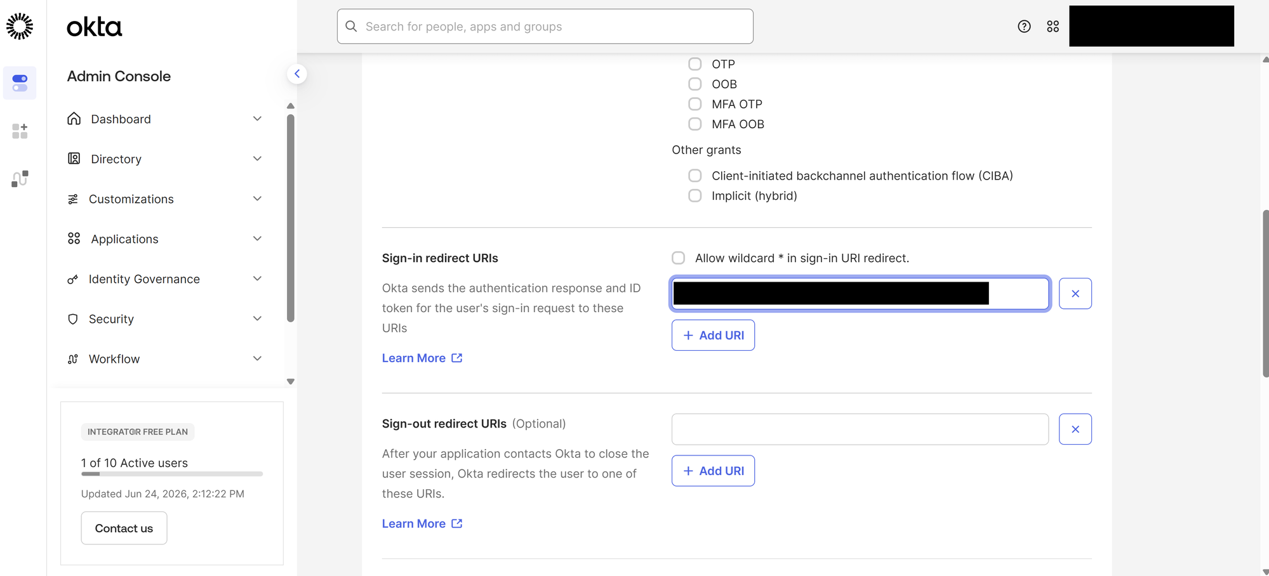
Task: Click the sidebar scroll-up arrow
Action: coord(291,106)
